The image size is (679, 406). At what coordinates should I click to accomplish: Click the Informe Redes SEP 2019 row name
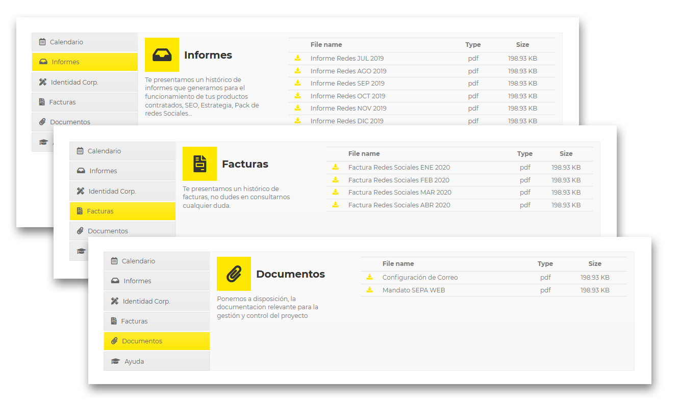(x=347, y=83)
